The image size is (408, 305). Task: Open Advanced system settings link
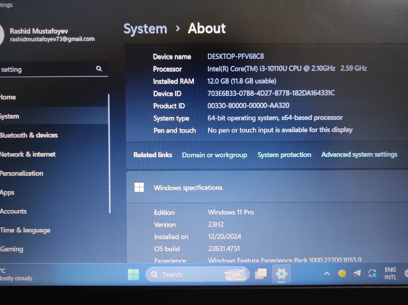point(359,155)
